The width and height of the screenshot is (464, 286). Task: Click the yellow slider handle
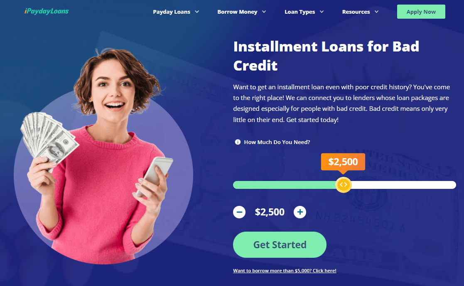coord(343,185)
